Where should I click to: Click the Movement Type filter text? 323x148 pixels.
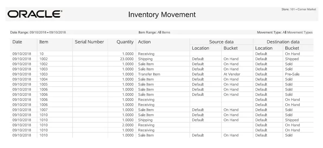[x=285, y=32]
